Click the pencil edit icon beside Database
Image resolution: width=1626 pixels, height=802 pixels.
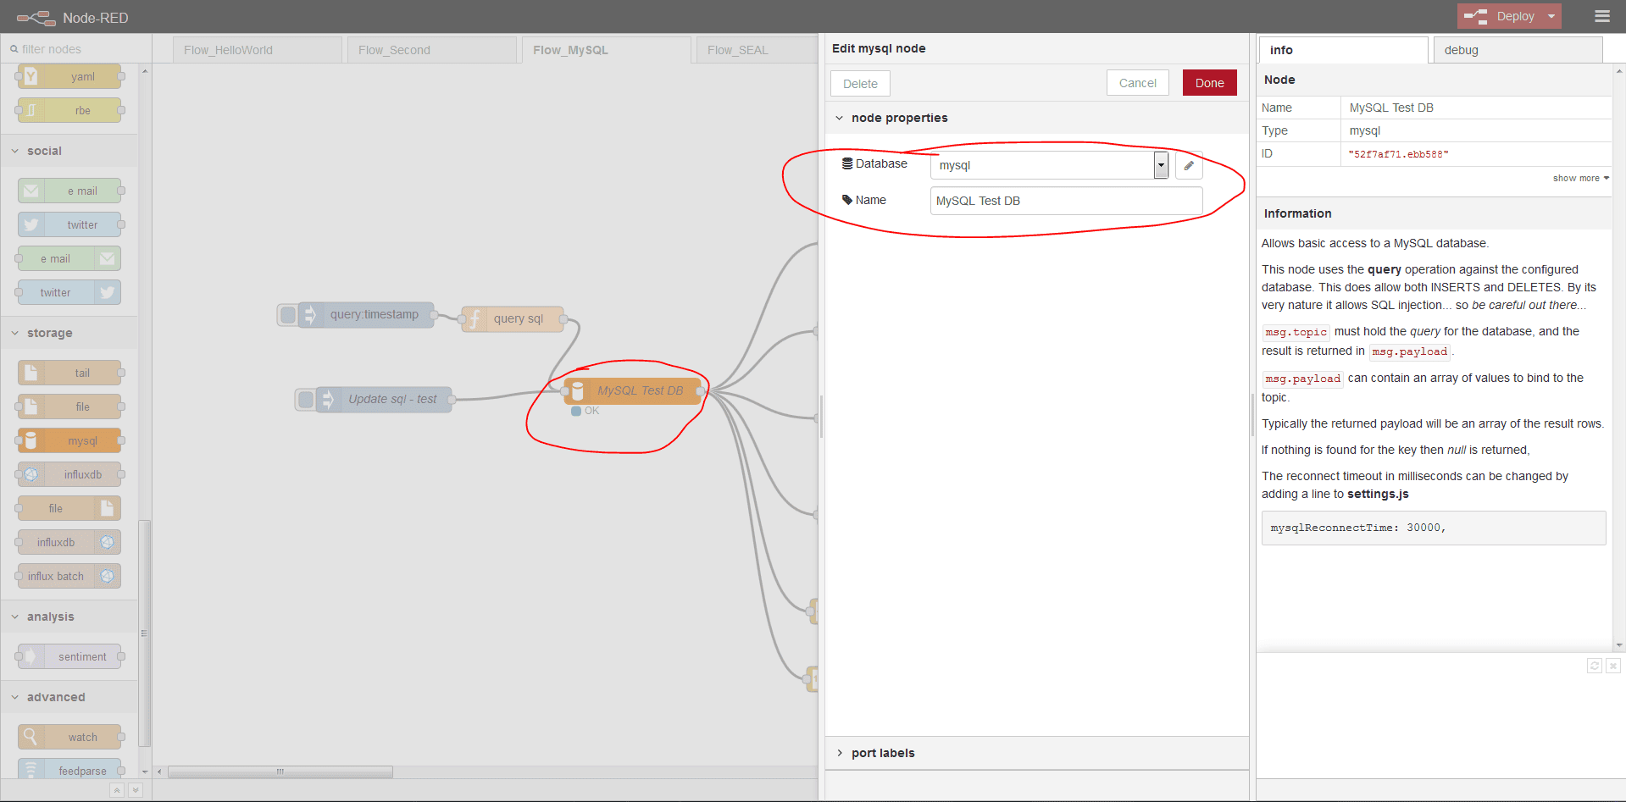tap(1189, 166)
